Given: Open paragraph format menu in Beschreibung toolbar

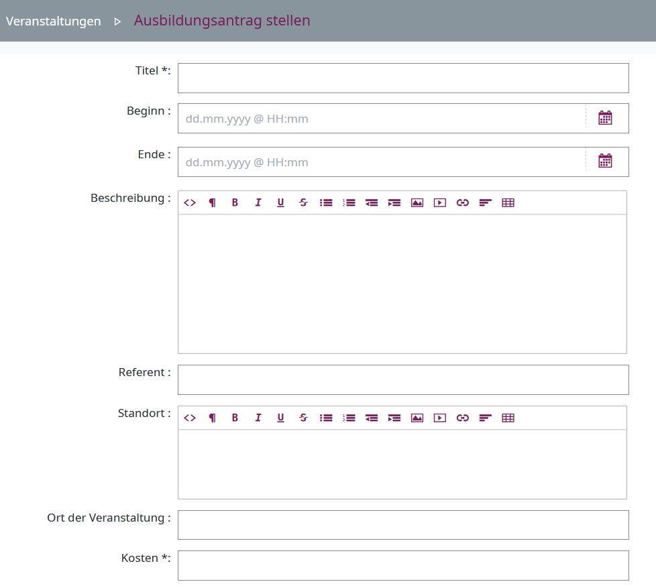Looking at the screenshot, I should 213,202.
